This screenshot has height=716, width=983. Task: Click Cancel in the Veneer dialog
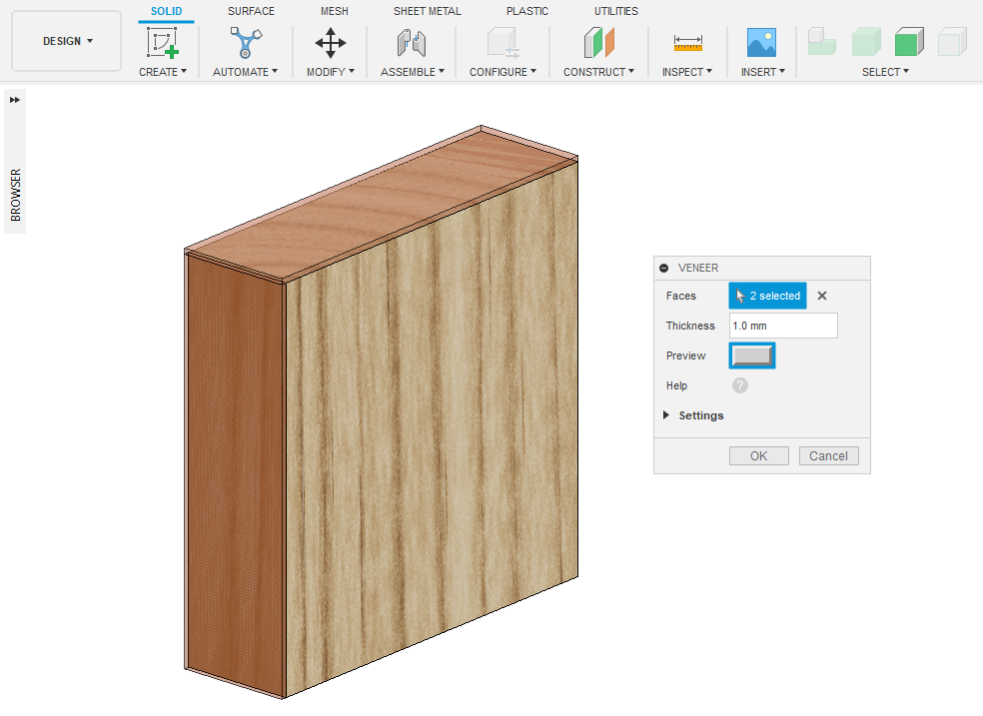tap(828, 455)
